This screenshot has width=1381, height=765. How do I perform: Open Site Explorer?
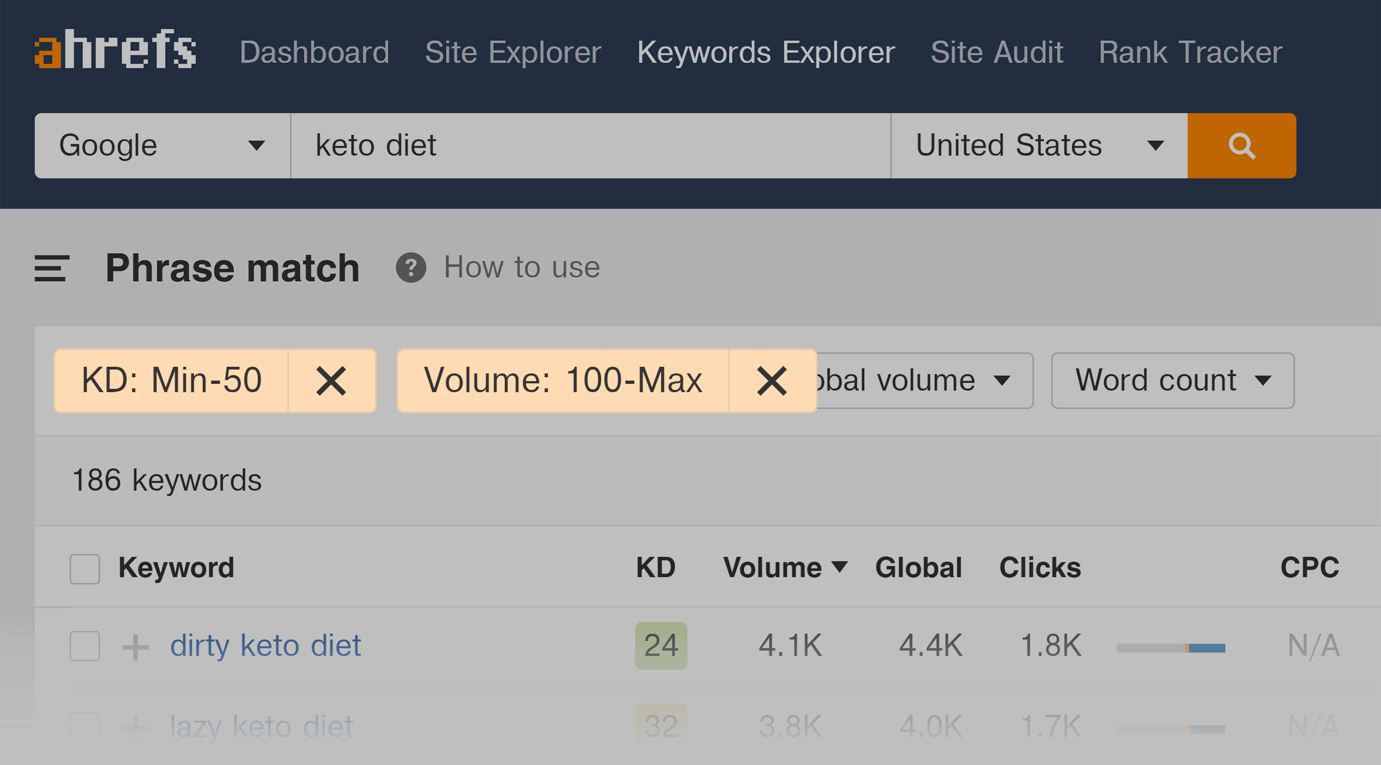pos(513,53)
